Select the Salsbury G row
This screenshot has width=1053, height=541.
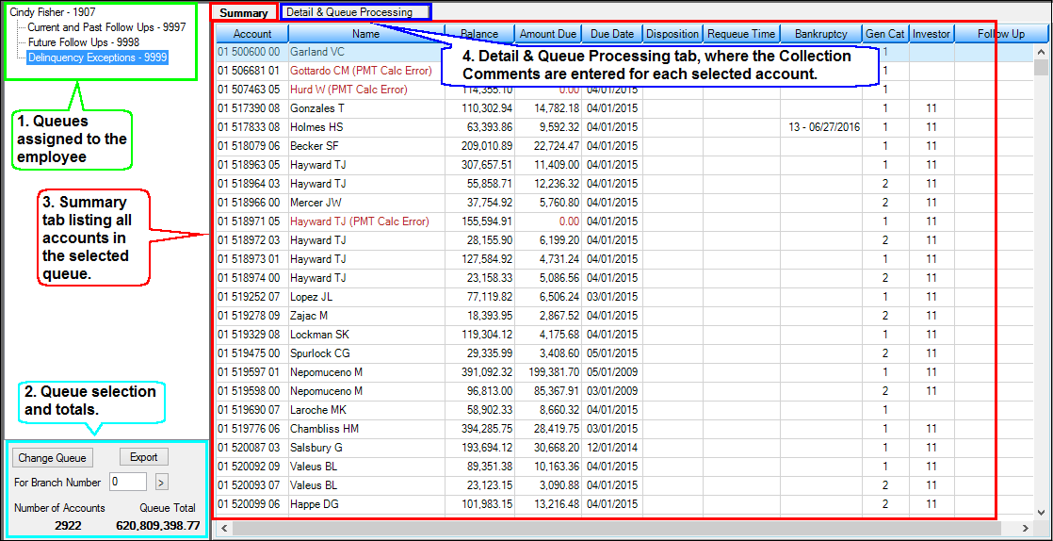pyautogui.click(x=624, y=446)
